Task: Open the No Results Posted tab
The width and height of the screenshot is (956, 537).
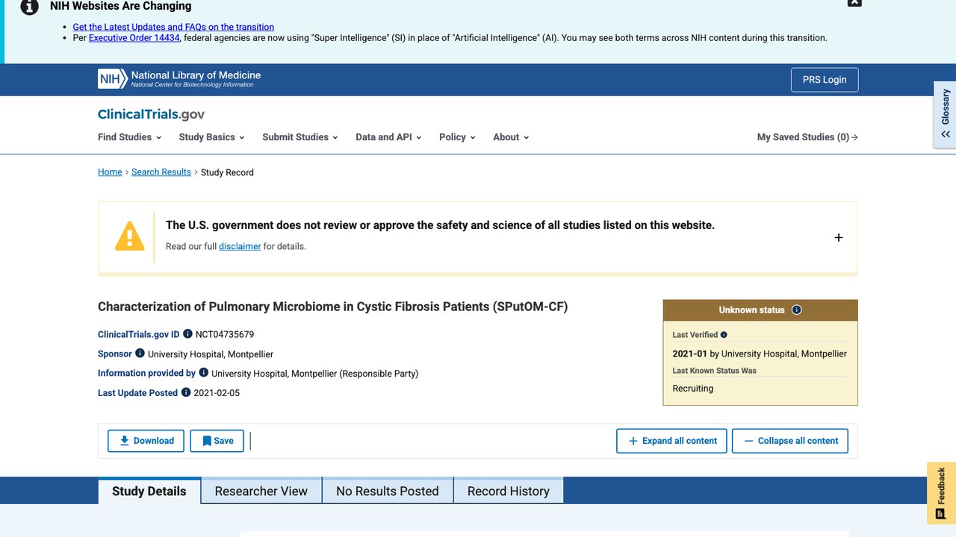Action: coord(388,491)
